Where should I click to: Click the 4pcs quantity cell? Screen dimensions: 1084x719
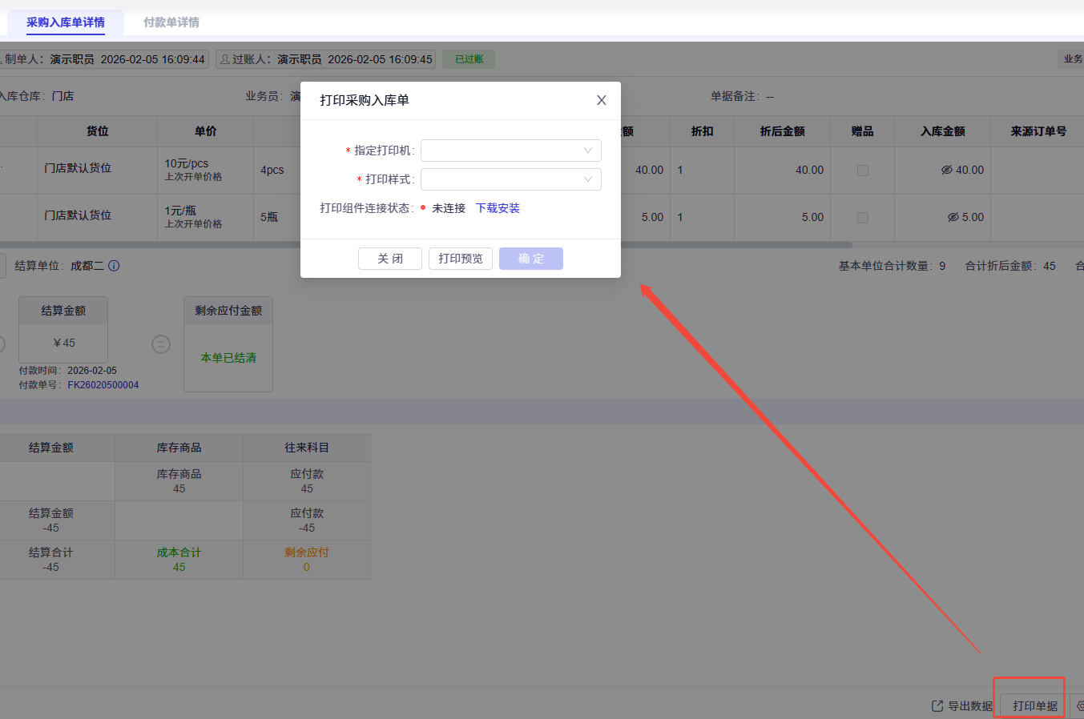point(272,170)
